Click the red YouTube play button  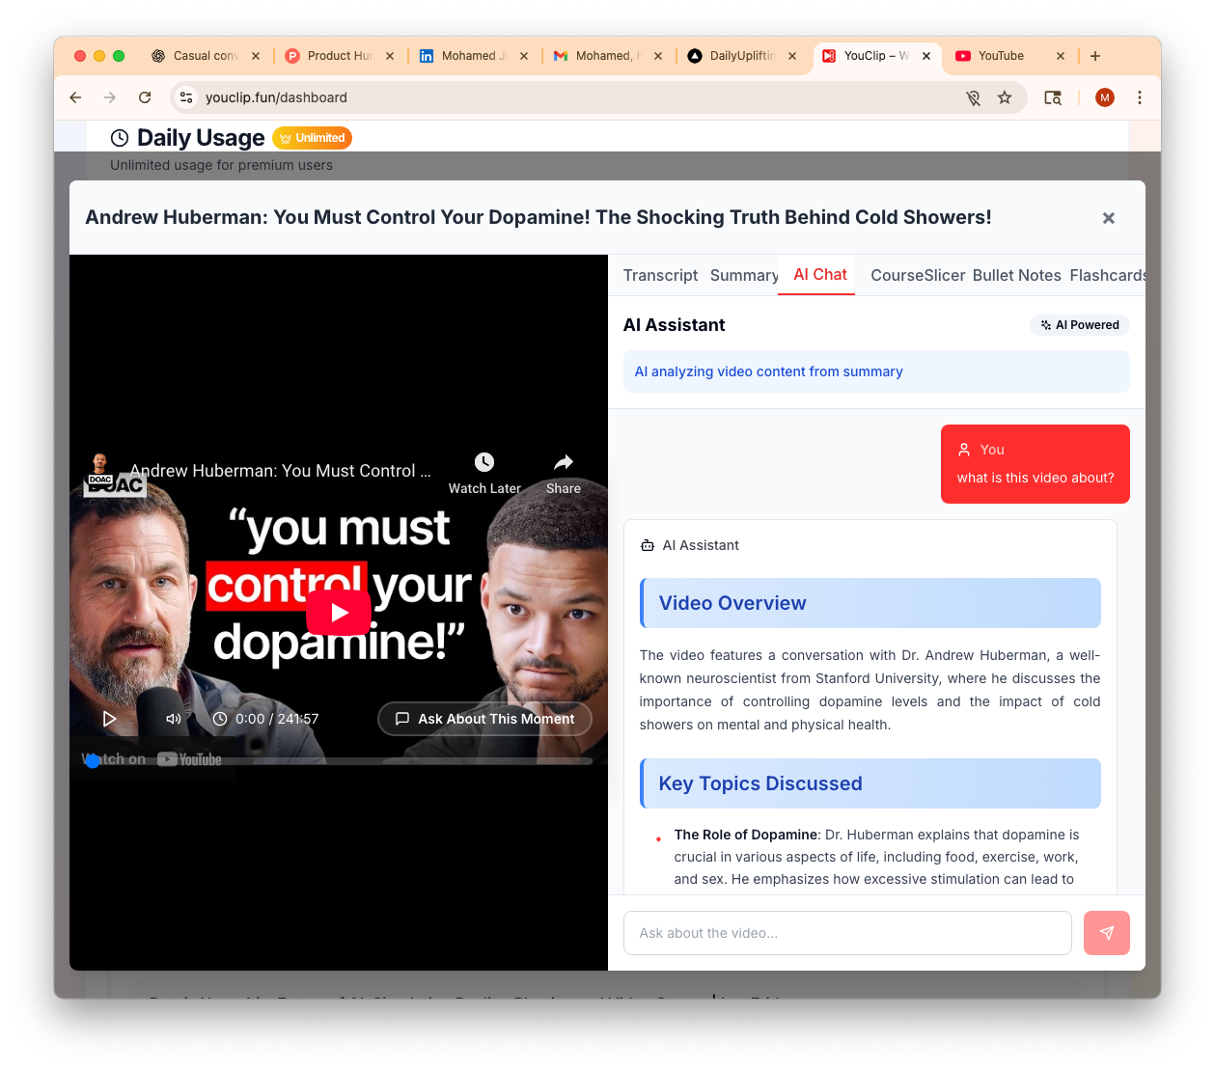click(339, 612)
